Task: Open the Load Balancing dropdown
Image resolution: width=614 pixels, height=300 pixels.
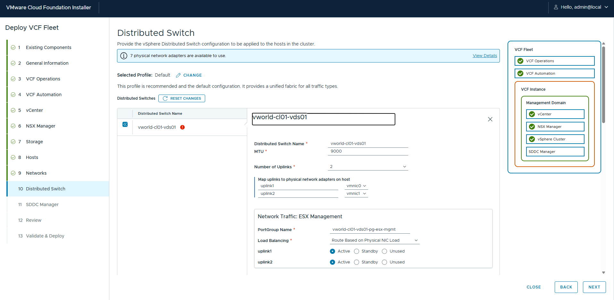Action: coord(374,240)
